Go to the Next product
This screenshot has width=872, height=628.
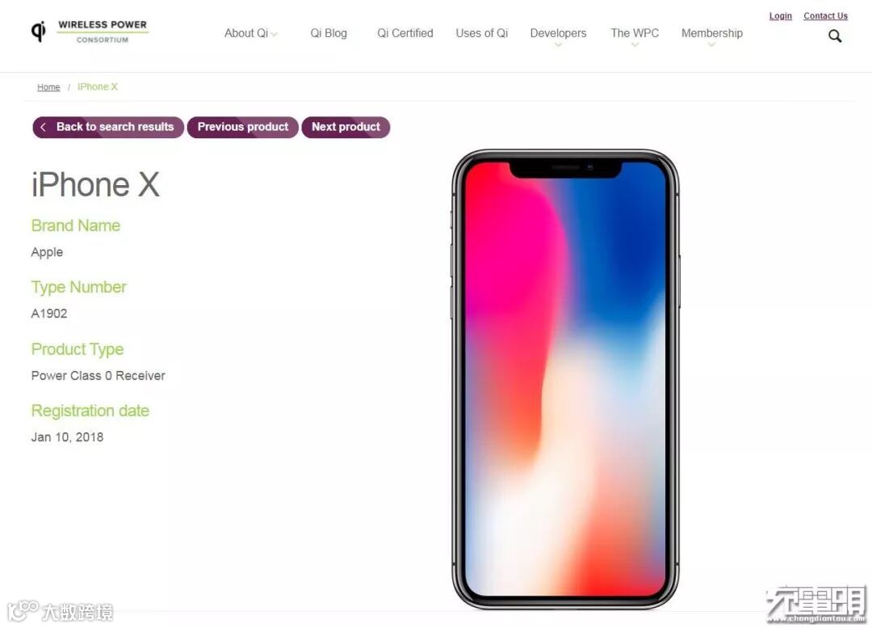(x=346, y=127)
